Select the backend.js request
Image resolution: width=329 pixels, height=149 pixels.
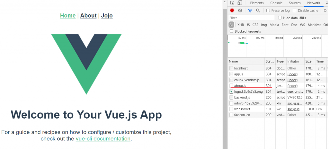coord(277,98)
